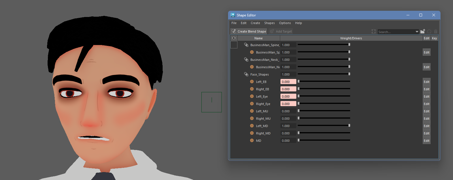
Task: Click Edit button for Left_EB
Action: [427, 82]
